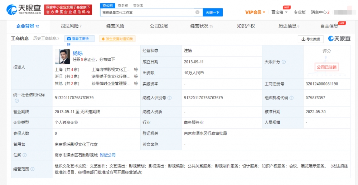Click the 公司已注销 score stamp
Image resolution: width=358 pixels, height=185 pixels.
coord(326,67)
